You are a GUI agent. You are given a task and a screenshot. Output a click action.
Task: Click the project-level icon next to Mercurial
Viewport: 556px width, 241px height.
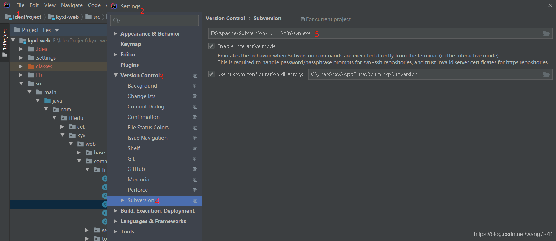tap(195, 180)
